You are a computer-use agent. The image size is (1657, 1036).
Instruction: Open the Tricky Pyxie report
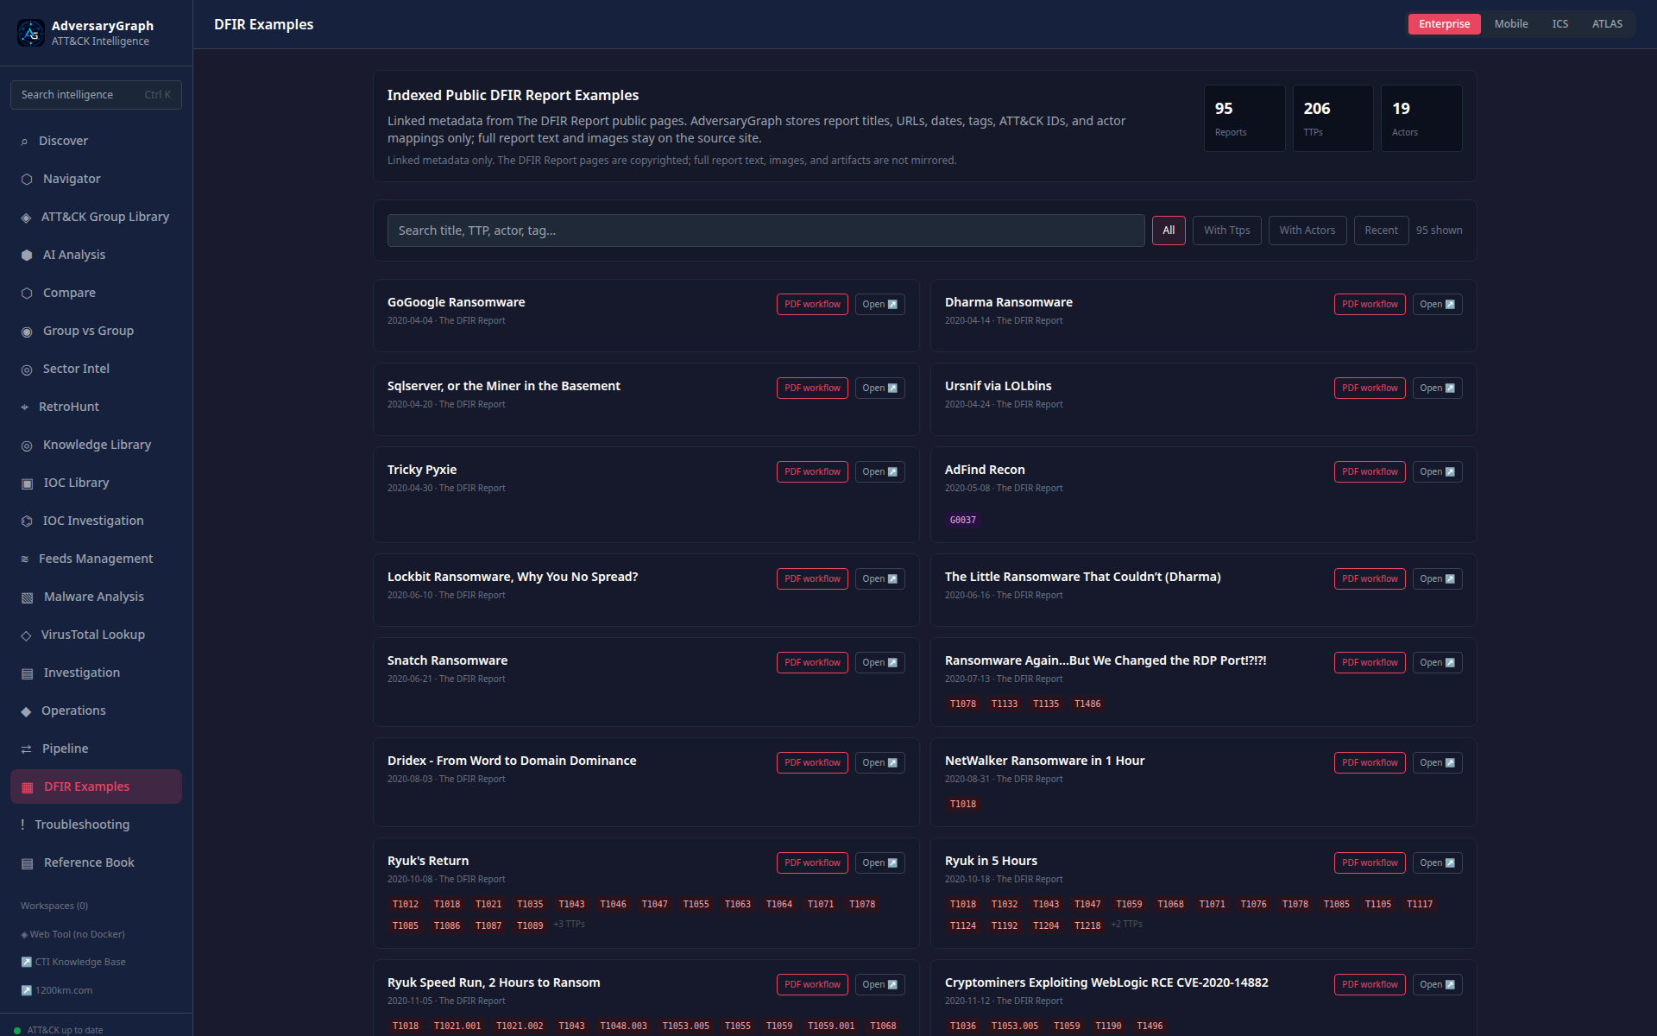pyautogui.click(x=879, y=472)
